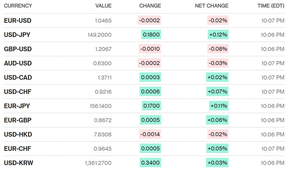The width and height of the screenshot is (288, 169).
Task: Sort by the CURRENCY column header
Action: point(18,6)
